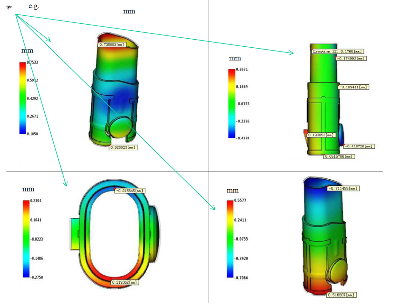Click the round boss on the top-left model
This screenshot has height=306, width=414.
pos(119,127)
